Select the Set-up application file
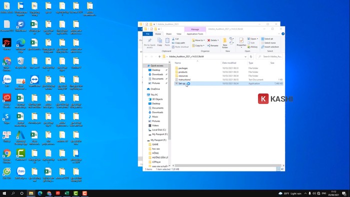350x197 pixels. point(229,83)
